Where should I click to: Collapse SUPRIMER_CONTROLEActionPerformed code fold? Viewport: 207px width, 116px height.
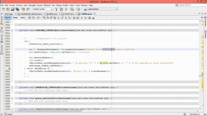point(12,30)
